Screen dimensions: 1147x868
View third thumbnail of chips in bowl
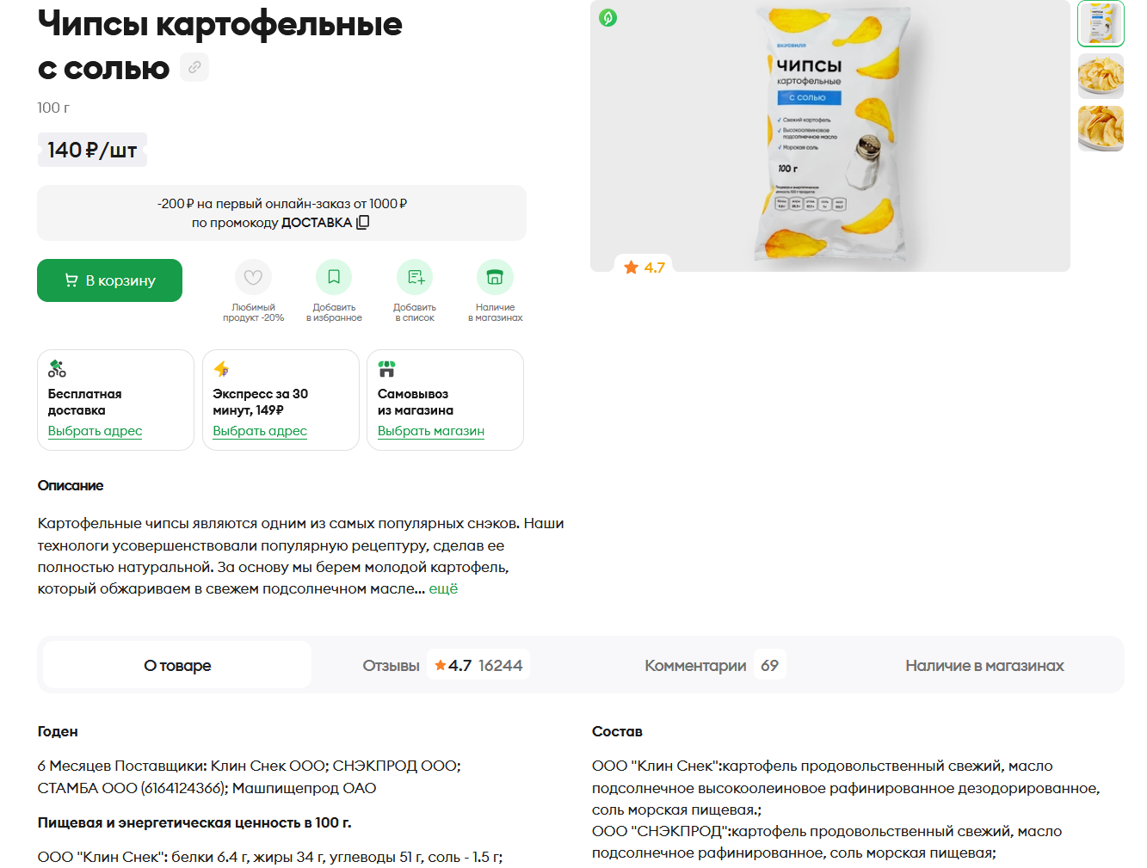(x=1101, y=128)
